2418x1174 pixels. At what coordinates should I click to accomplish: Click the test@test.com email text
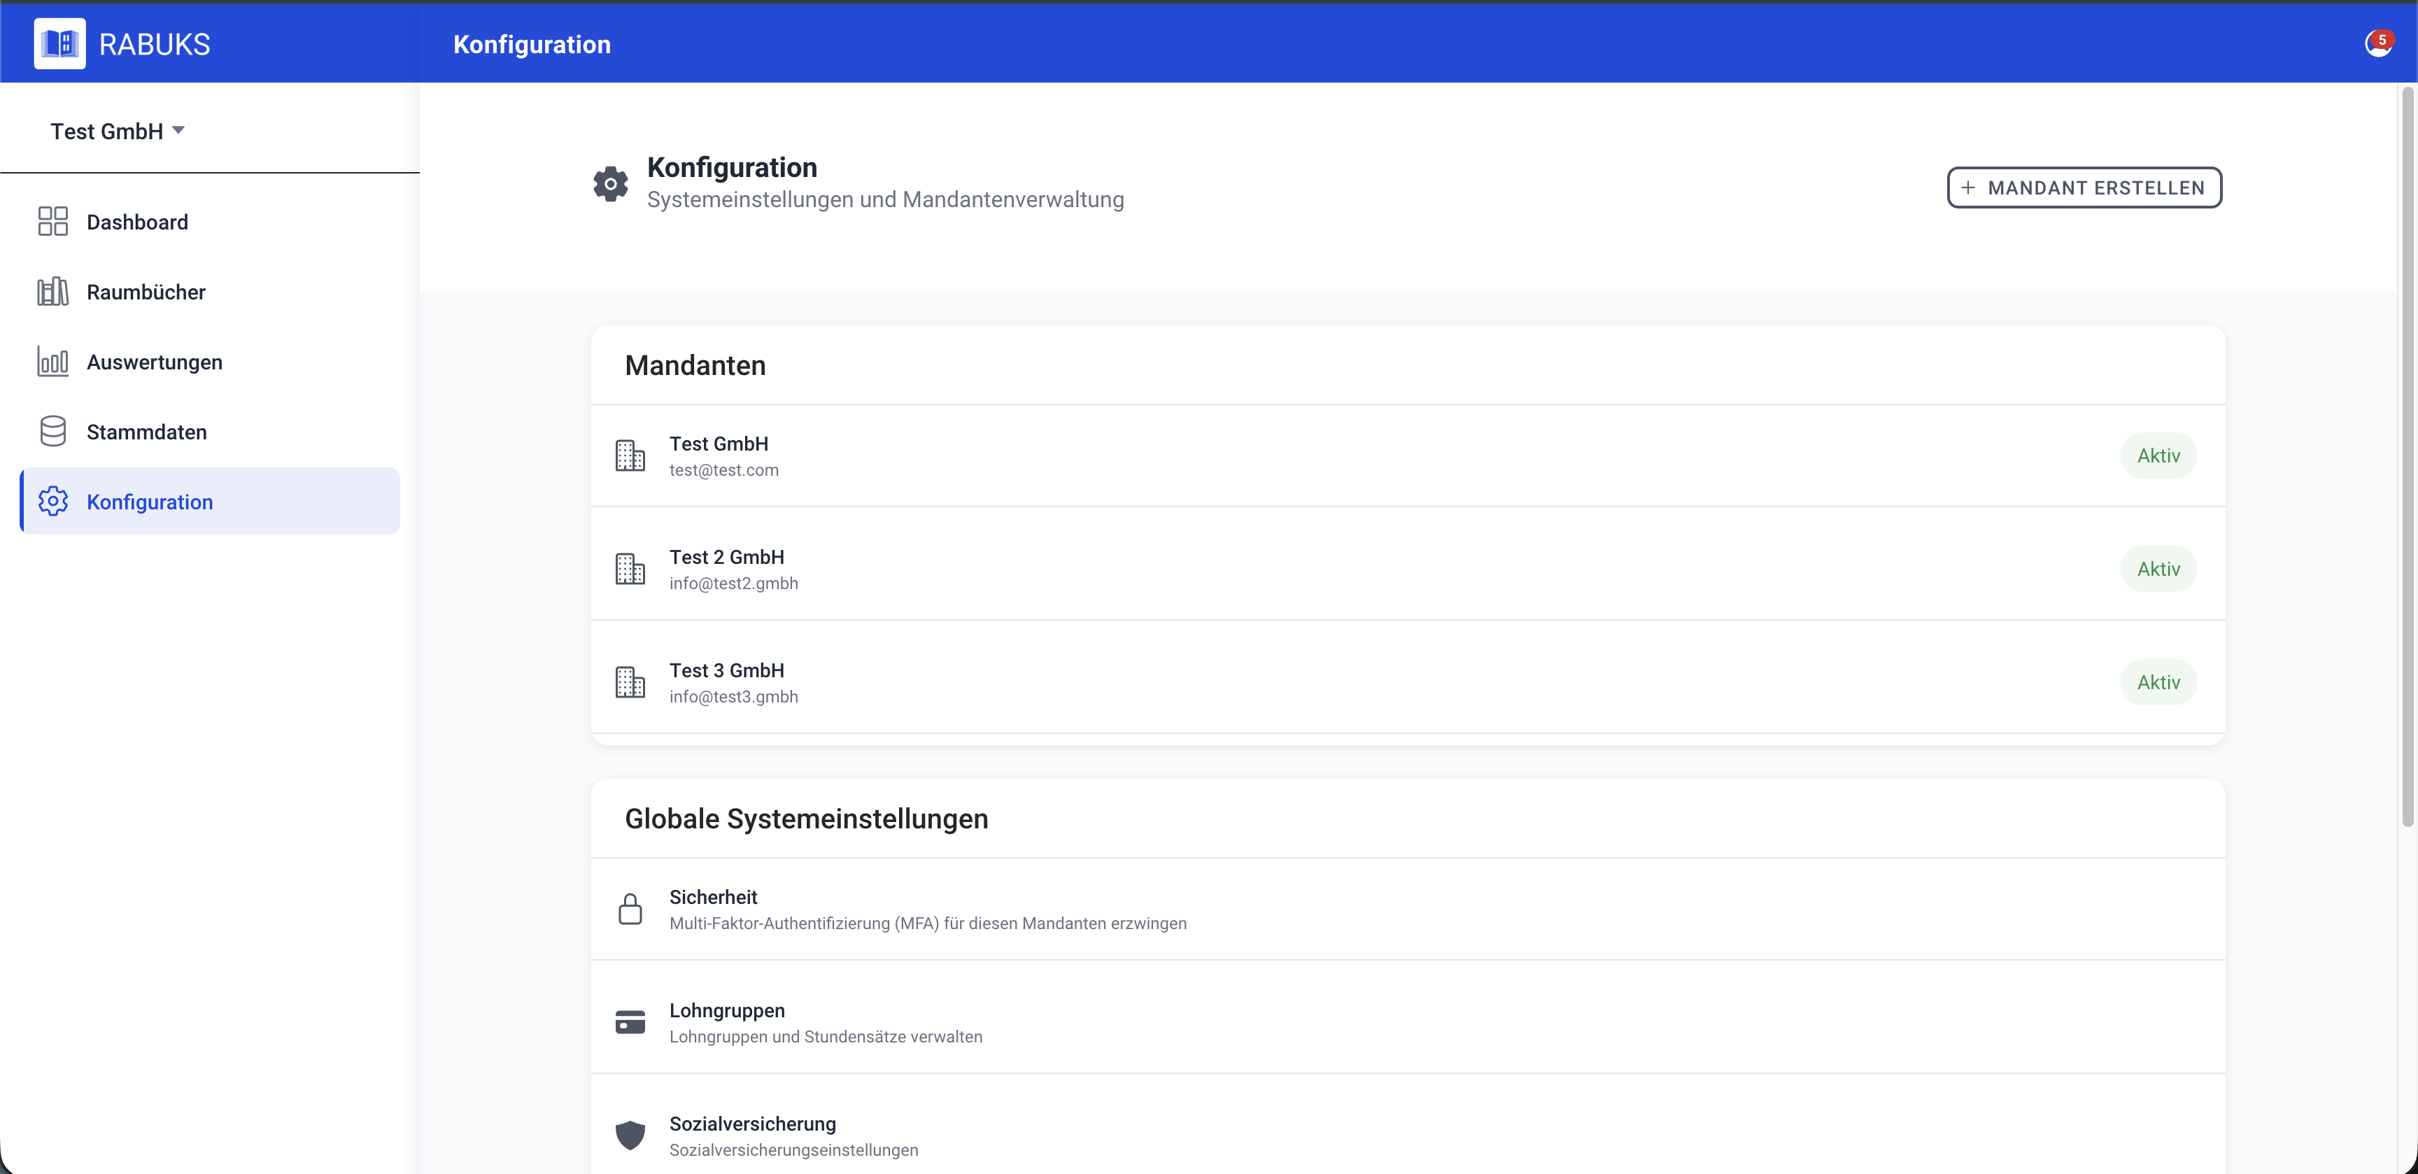pos(723,470)
